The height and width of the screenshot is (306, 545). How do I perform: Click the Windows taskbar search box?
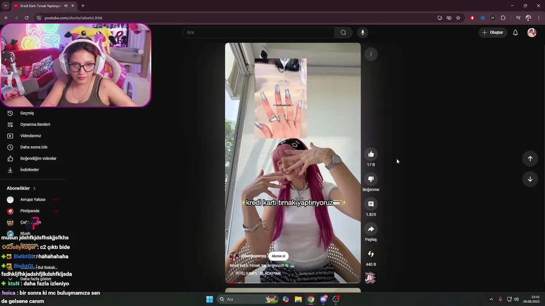[x=248, y=299]
